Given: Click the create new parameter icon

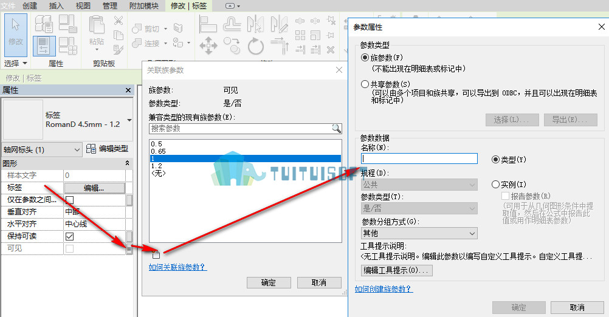Looking at the screenshot, I should point(156,254).
